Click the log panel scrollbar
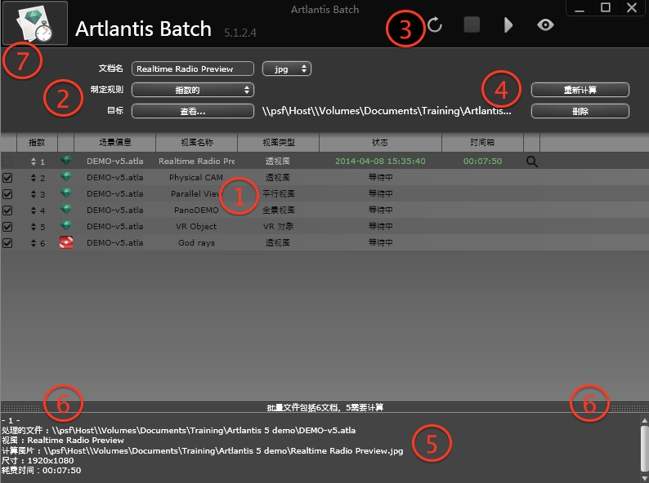649x483 pixels. pyautogui.click(x=644, y=448)
